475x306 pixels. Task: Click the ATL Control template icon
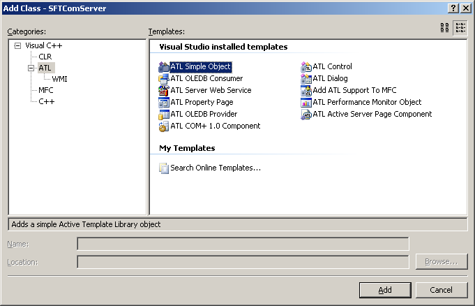(306, 67)
